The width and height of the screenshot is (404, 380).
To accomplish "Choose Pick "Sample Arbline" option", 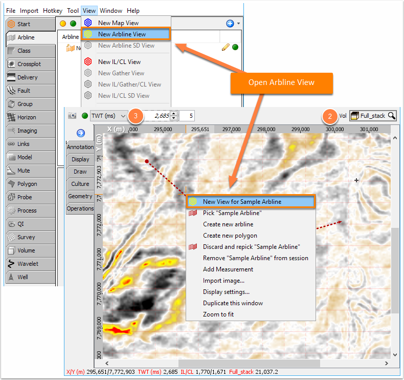I will click(x=251, y=213).
